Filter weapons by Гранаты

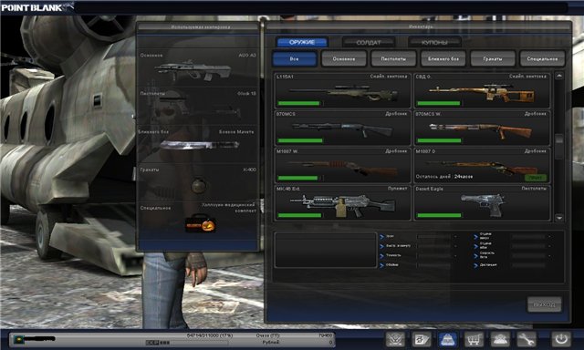[x=493, y=58]
